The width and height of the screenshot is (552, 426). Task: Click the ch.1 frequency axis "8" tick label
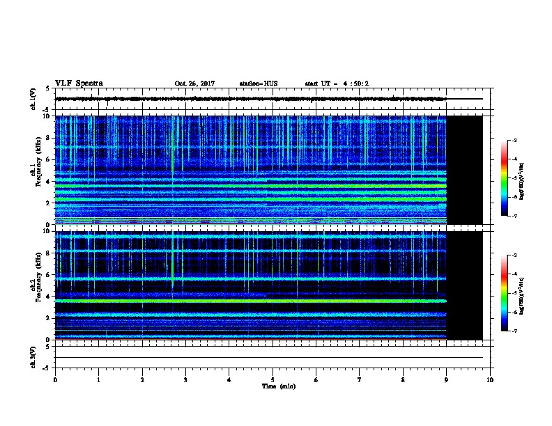coord(48,138)
